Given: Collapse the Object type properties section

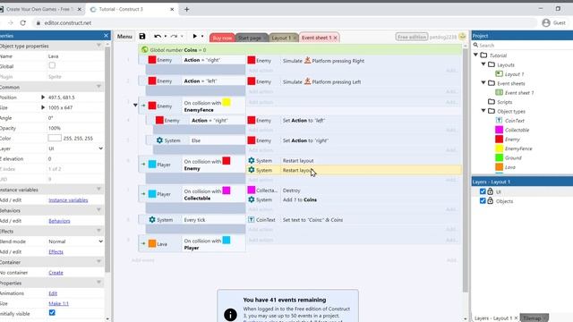Looking at the screenshot, I should [98, 46].
